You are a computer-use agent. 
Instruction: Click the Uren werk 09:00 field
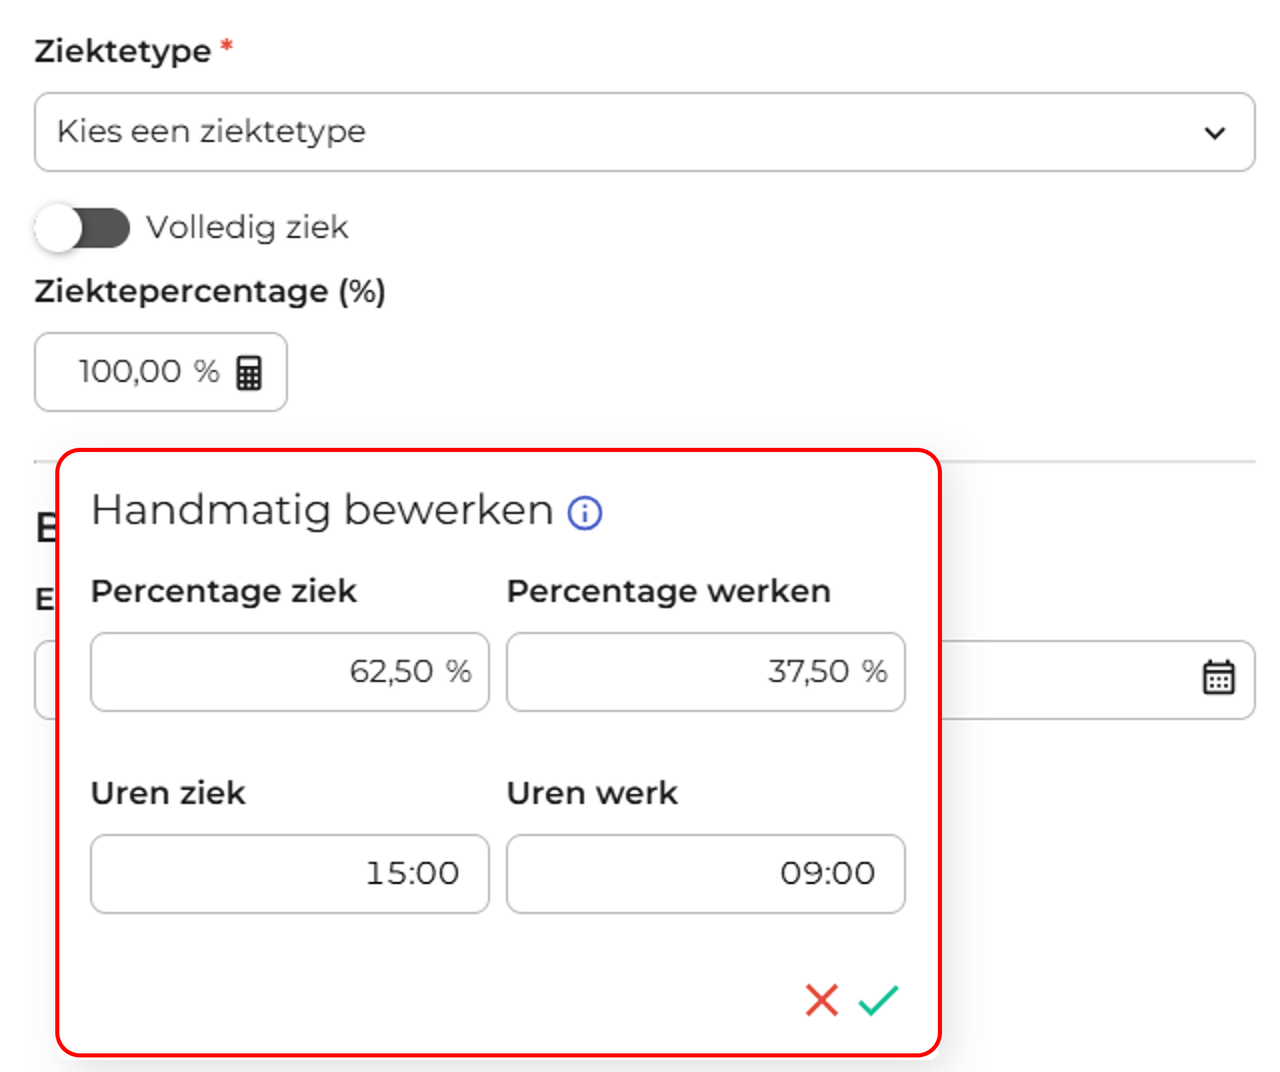(705, 873)
